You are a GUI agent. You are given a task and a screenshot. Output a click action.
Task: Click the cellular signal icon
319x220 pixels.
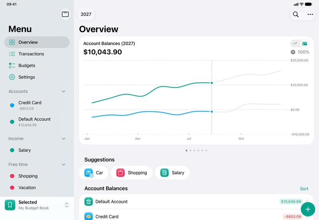[x=296, y=4]
